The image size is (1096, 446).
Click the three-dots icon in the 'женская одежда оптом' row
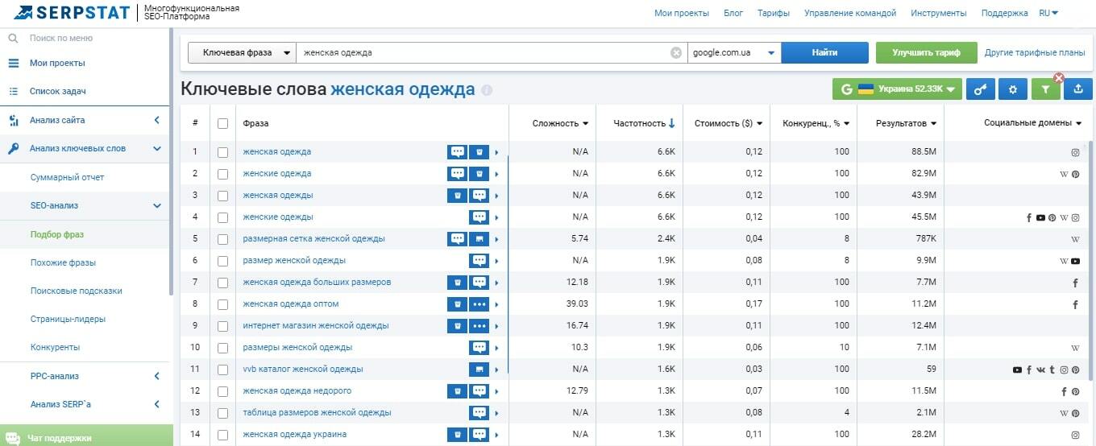(x=479, y=304)
